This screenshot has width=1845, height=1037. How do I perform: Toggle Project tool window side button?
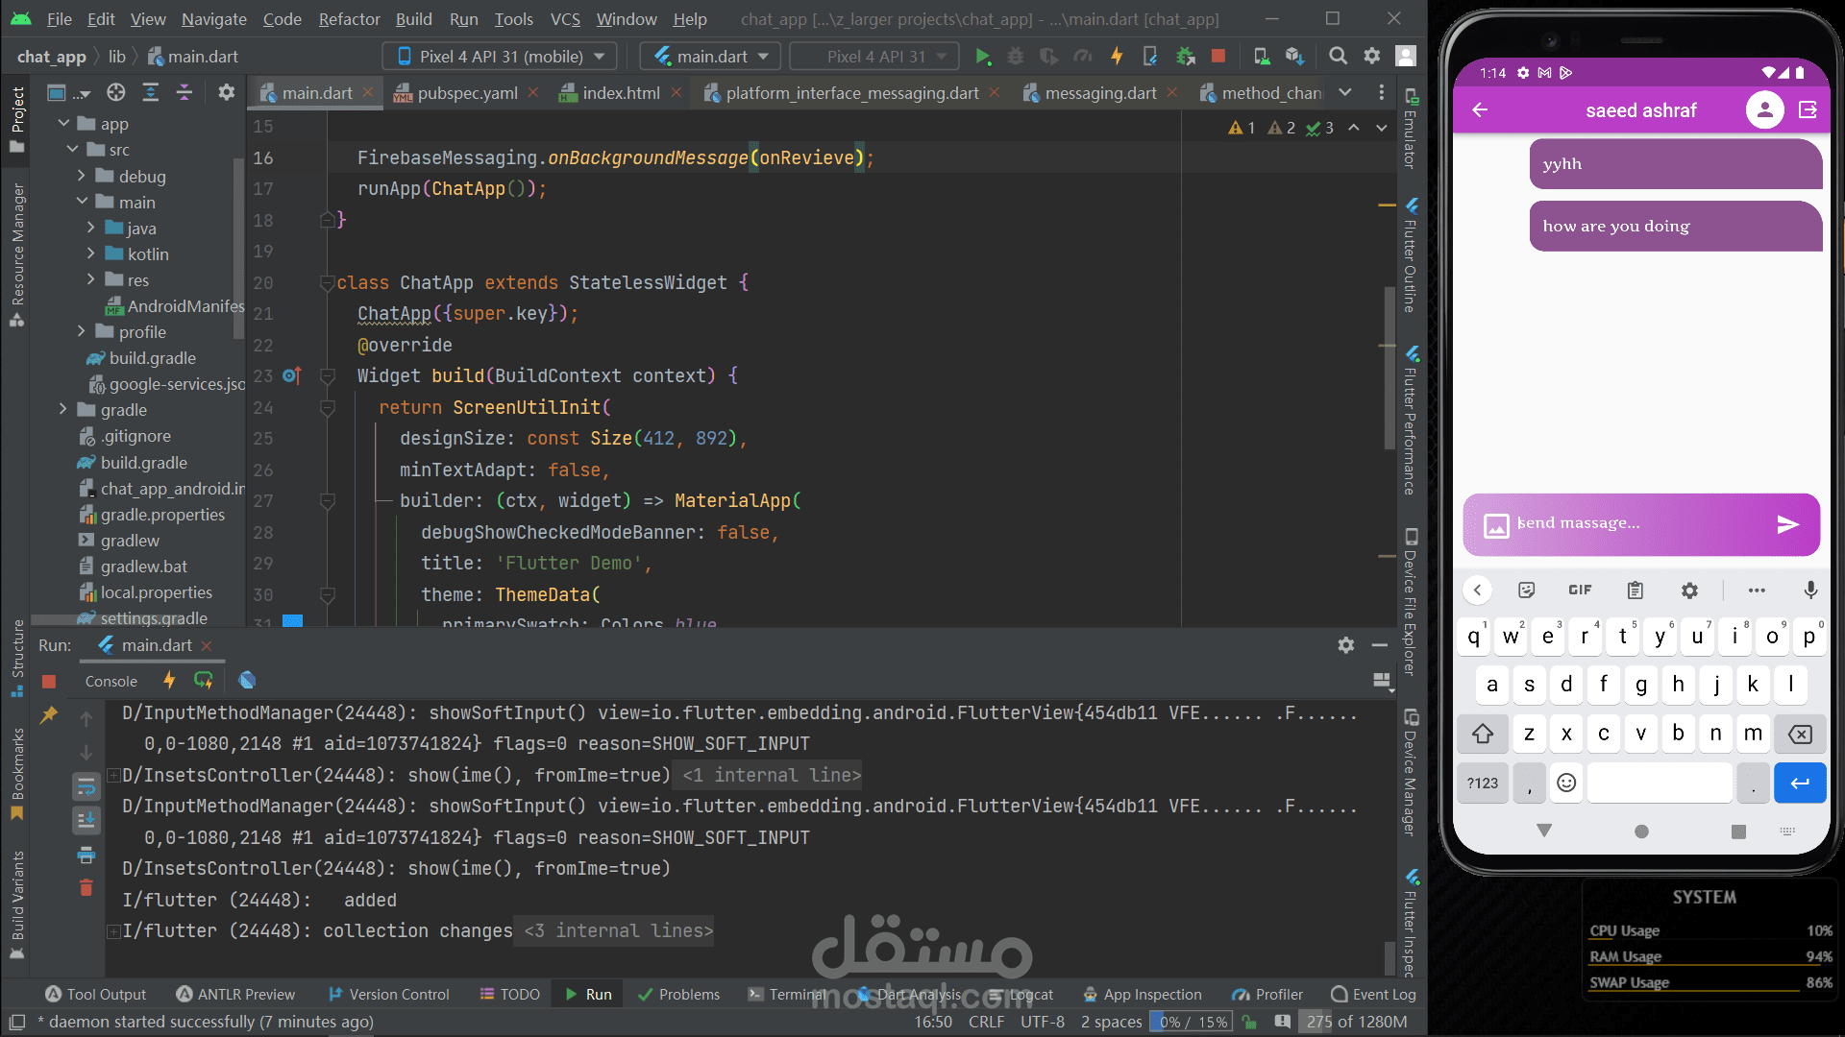coord(17,119)
